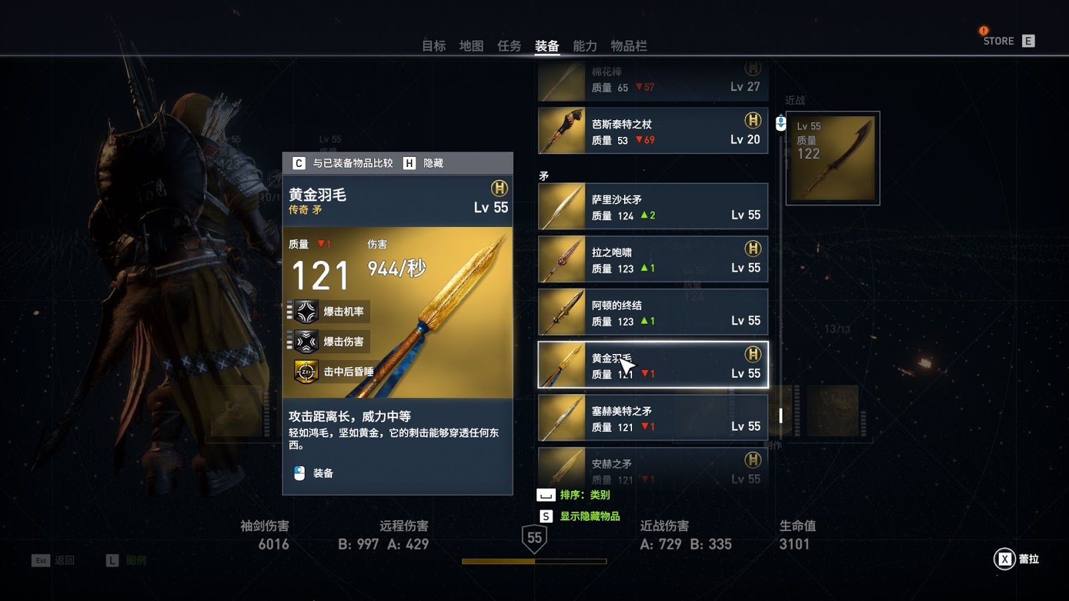Click the 击中后昏睡 sleep-on-hit perk icon

click(x=306, y=372)
